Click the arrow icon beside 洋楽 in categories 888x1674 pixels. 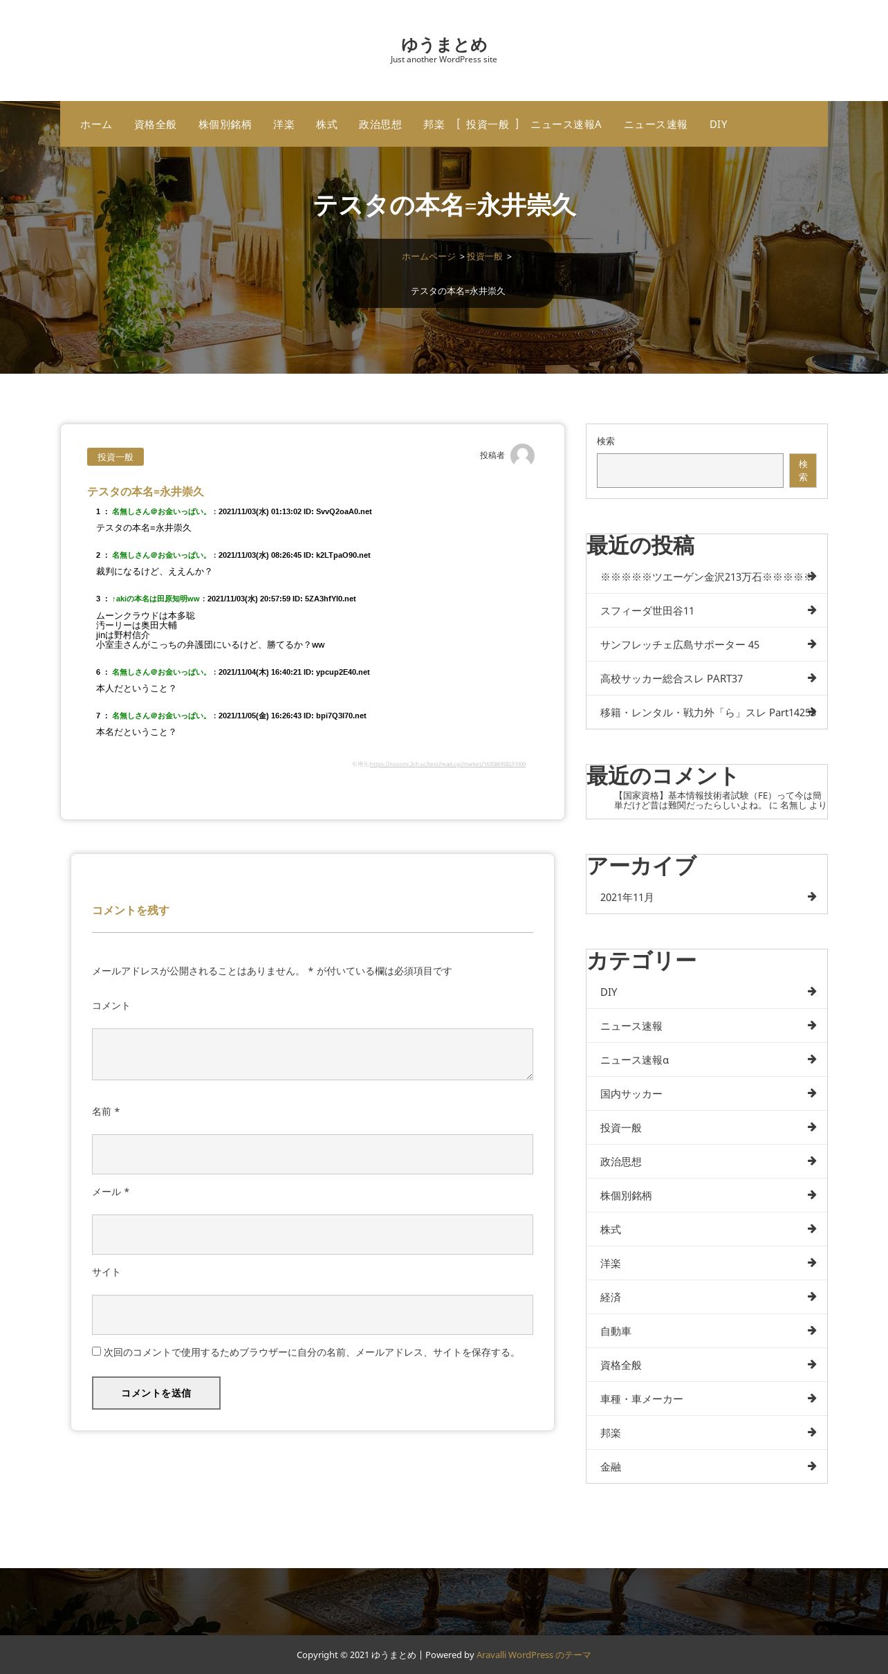(x=812, y=1262)
